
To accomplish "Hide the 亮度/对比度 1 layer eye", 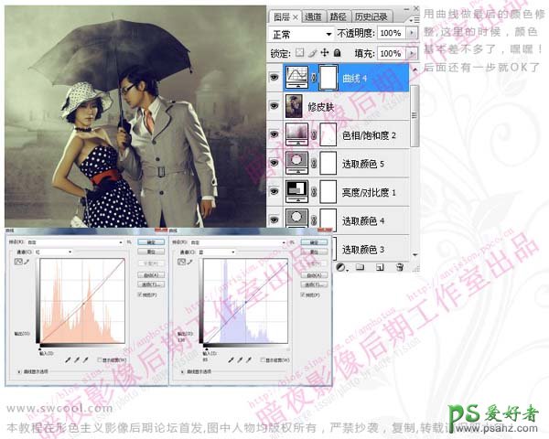I will pyautogui.click(x=274, y=191).
